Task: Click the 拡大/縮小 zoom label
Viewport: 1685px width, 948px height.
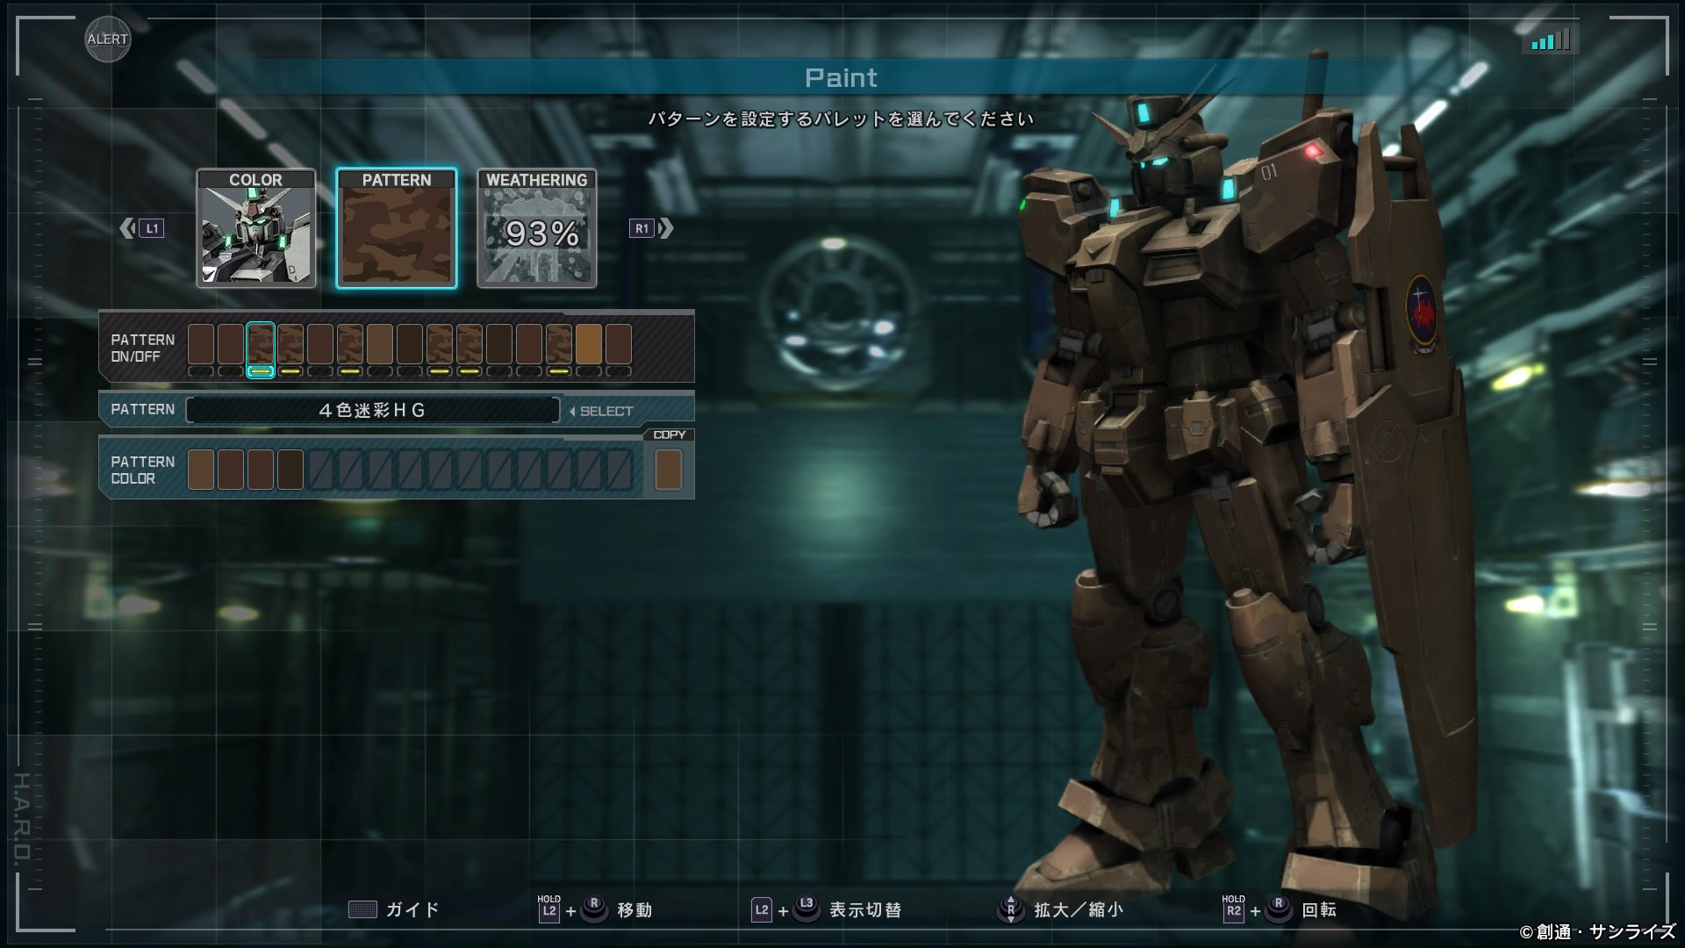Action: tap(1079, 910)
